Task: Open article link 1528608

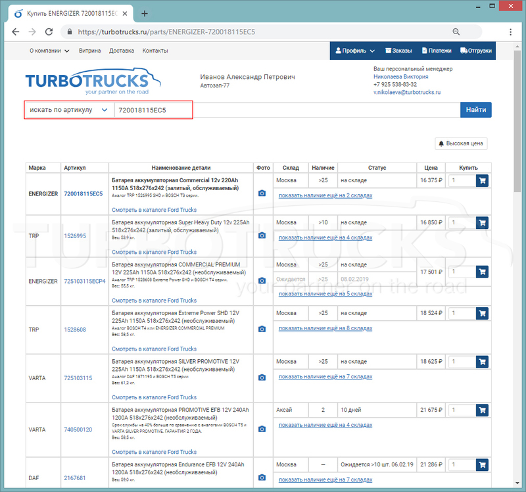Action: click(x=75, y=330)
